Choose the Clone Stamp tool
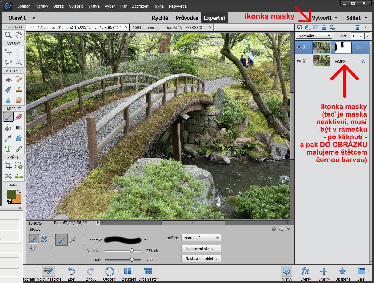Image resolution: width=374 pixels, height=283 pixels. pos(19,90)
